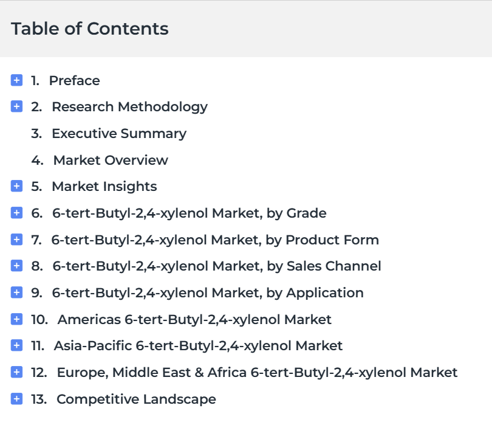
Task: Select Asia-Pacific 6-tert-Butyl-2,4-xylenol Market text
Action: pos(198,346)
